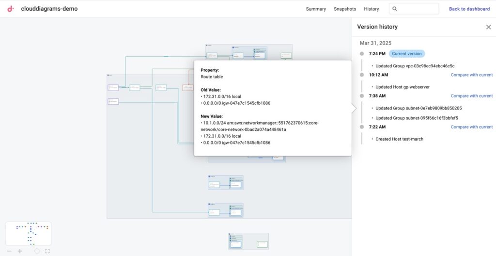The width and height of the screenshot is (496, 256).
Task: Compare the 7:22 AM version with current
Action: coord(471,127)
